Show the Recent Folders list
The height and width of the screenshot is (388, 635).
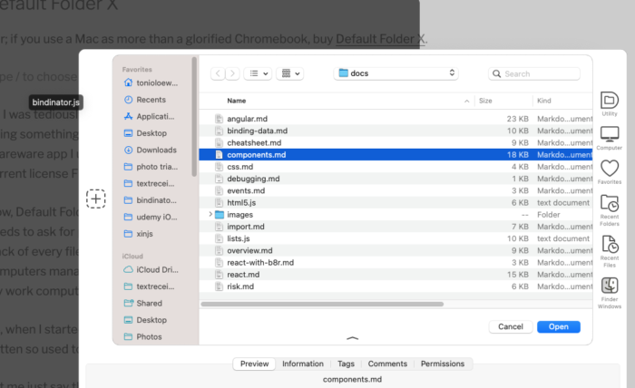(x=609, y=210)
